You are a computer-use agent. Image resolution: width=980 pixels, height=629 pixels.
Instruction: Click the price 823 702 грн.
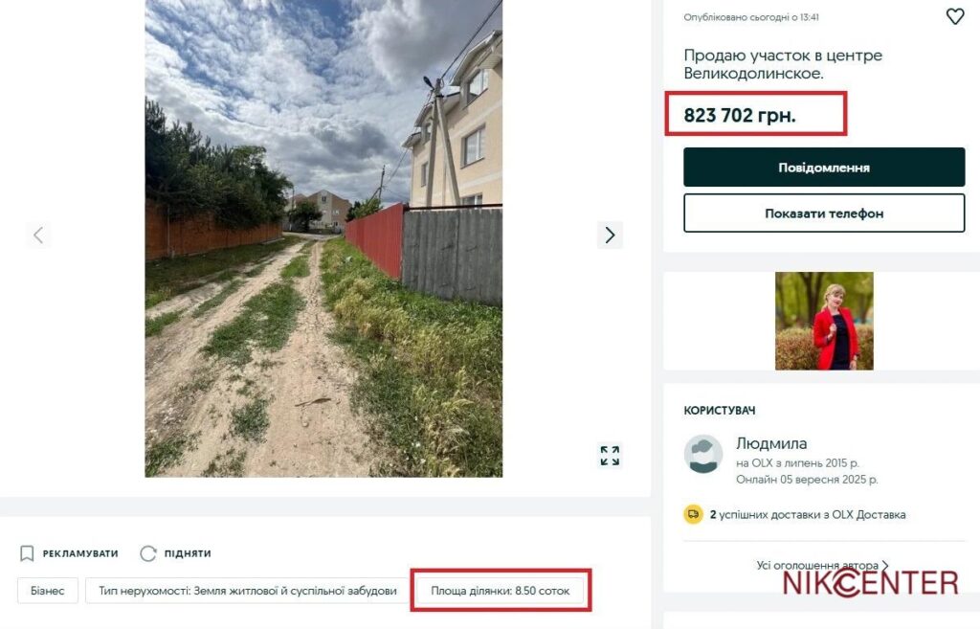coord(740,117)
